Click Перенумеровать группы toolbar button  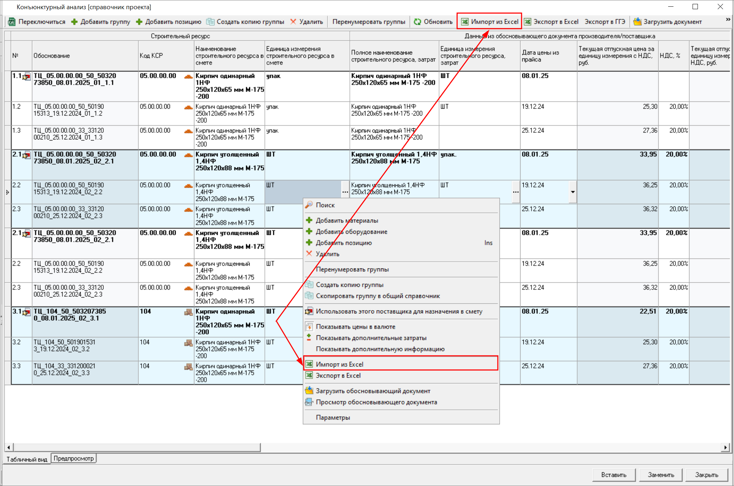click(x=369, y=22)
